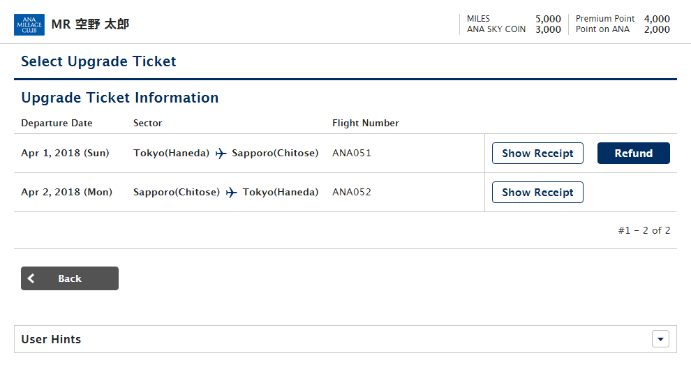Open the User Hints panel header

pos(345,339)
